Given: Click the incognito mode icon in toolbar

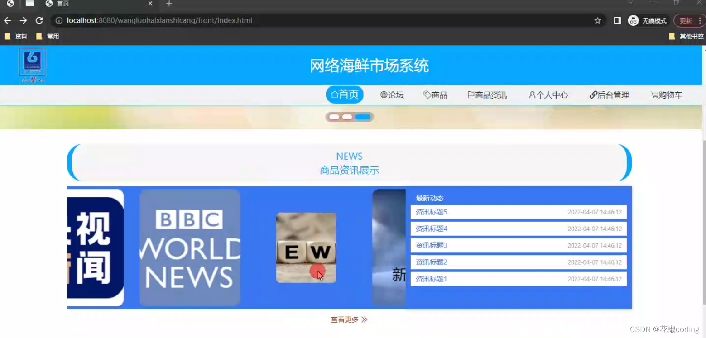Looking at the screenshot, I should 633,20.
